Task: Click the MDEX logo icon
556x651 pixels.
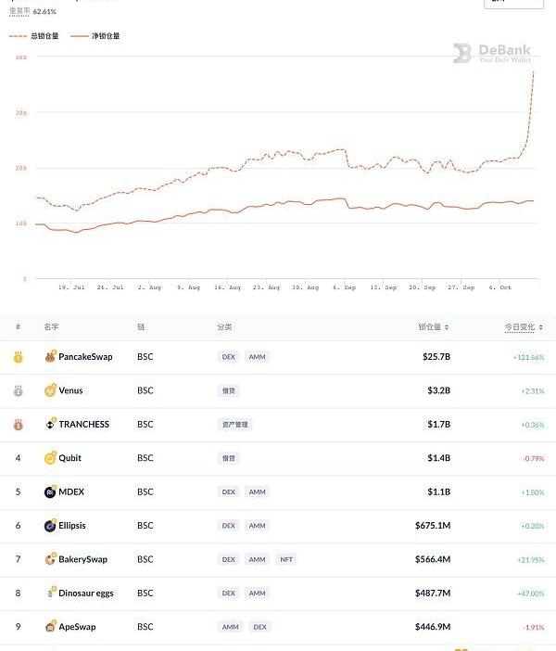Action: [x=50, y=492]
